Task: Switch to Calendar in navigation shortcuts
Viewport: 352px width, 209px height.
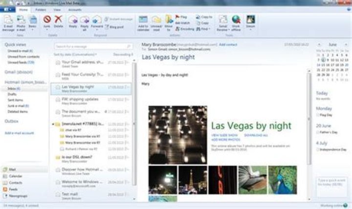Action: 16,176
